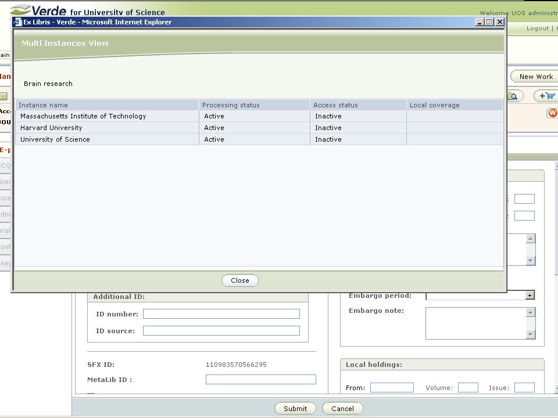Click the Local coverage column header
The width and height of the screenshot is (558, 418).
[x=455, y=105]
